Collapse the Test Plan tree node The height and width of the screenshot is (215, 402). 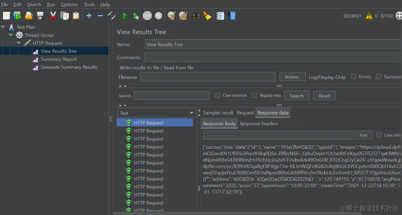tap(3, 27)
